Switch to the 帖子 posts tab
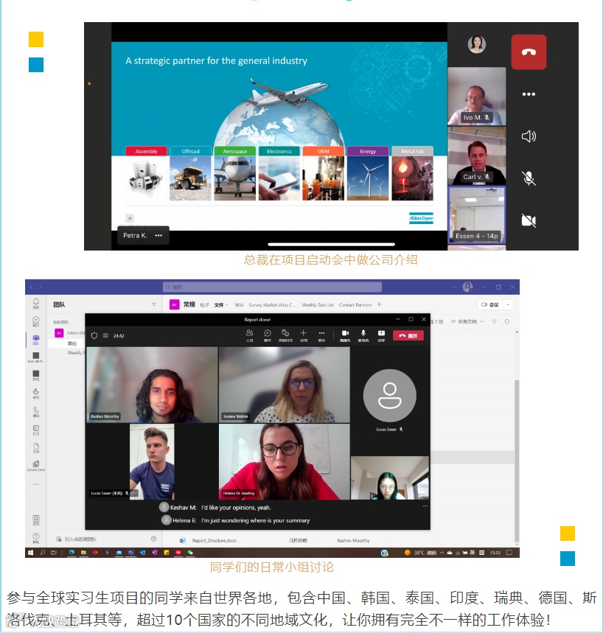 (205, 305)
